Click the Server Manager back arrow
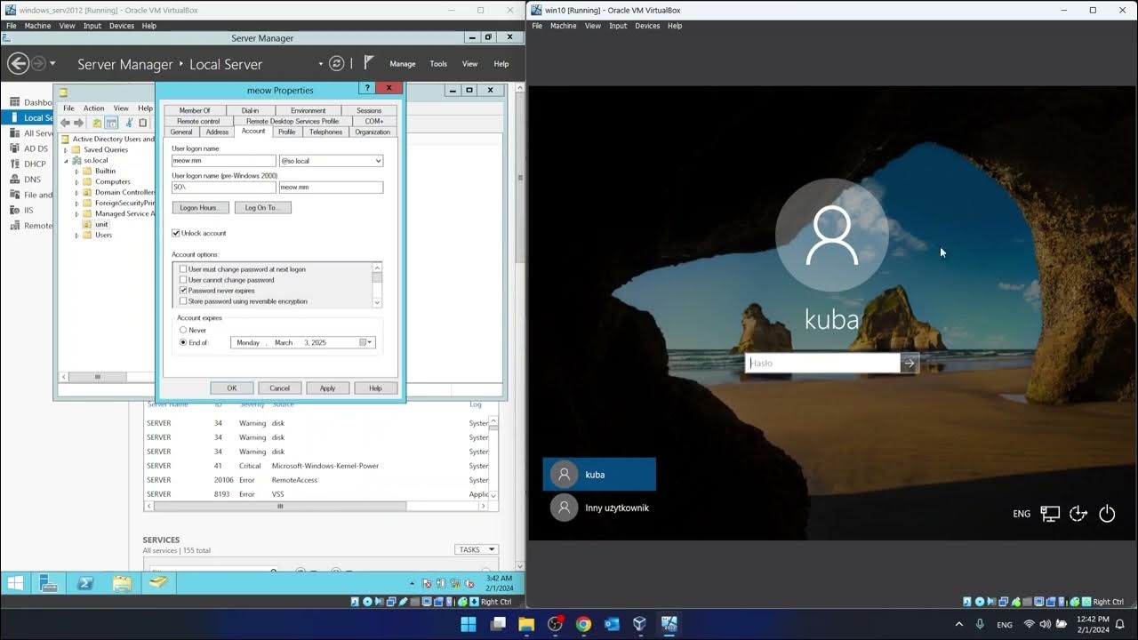The height and width of the screenshot is (640, 1138). [x=18, y=64]
